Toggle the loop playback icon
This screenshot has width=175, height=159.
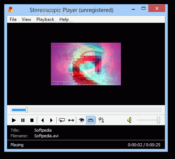click(62, 120)
